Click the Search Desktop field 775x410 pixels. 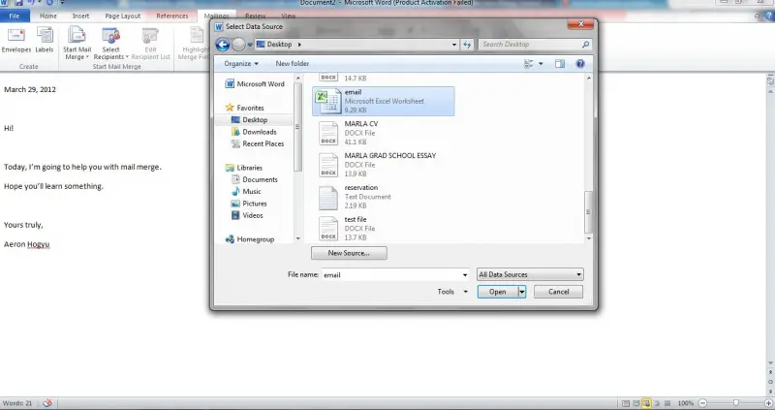tap(530, 45)
